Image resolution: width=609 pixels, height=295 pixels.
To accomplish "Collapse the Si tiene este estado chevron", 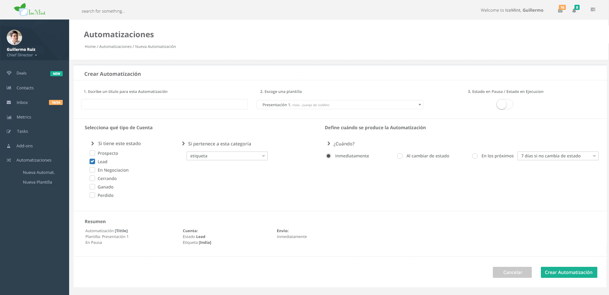I will pos(92,143).
